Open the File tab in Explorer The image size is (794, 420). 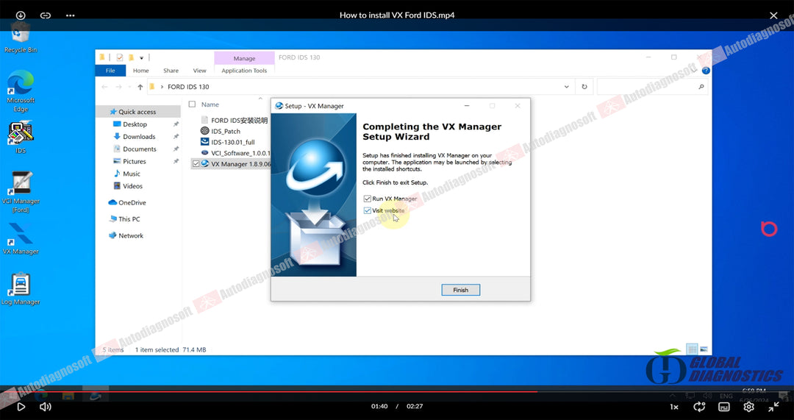coord(110,71)
